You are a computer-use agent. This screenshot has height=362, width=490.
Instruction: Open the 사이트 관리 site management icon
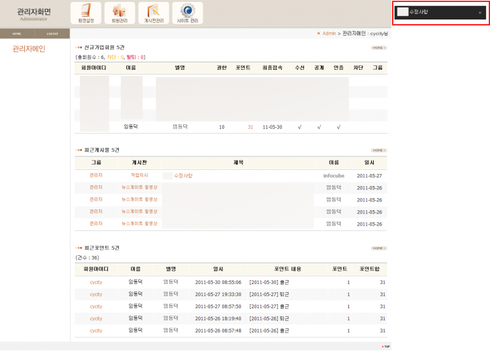pyautogui.click(x=187, y=13)
